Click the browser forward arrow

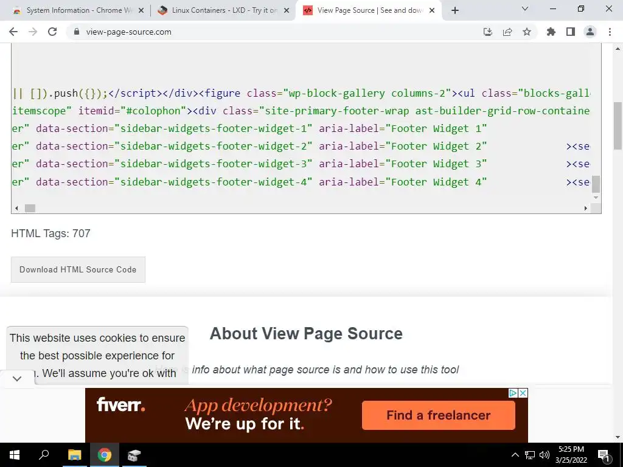[x=33, y=32]
